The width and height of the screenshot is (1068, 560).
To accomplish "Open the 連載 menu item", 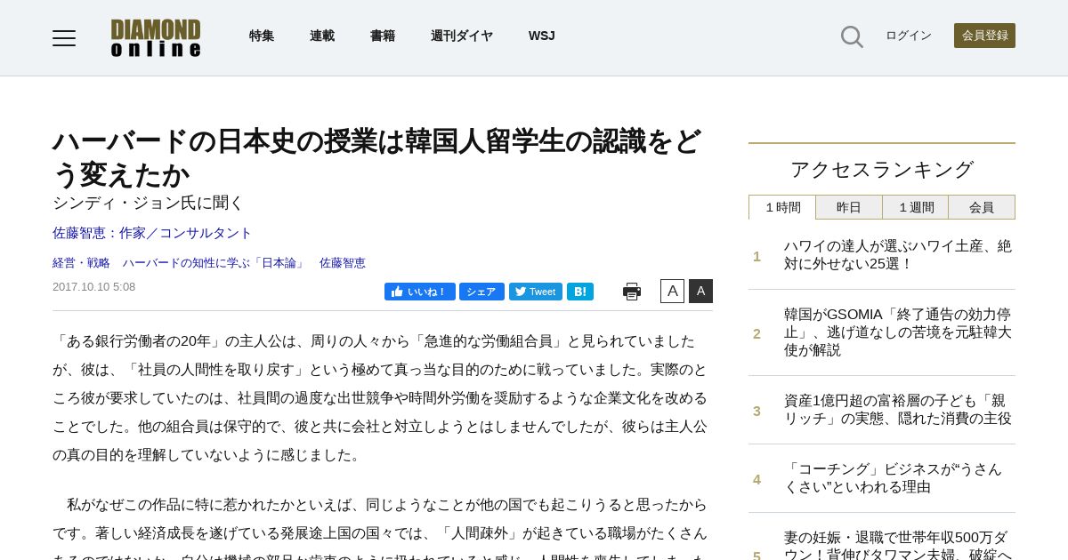I will [322, 36].
